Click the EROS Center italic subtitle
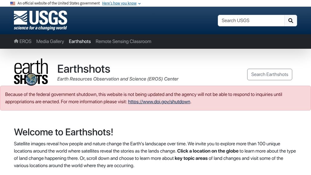This screenshot has width=311, height=175. point(118,79)
